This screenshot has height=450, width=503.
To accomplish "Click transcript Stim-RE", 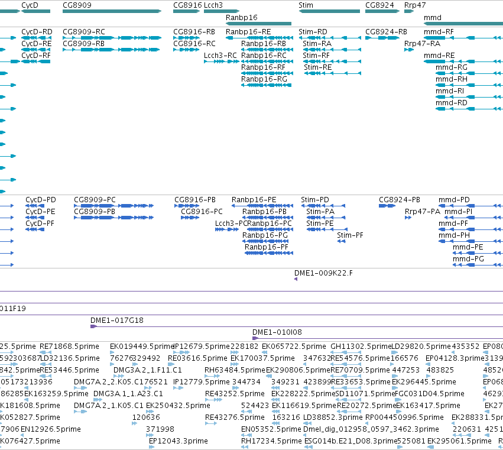I will tap(333, 73).
